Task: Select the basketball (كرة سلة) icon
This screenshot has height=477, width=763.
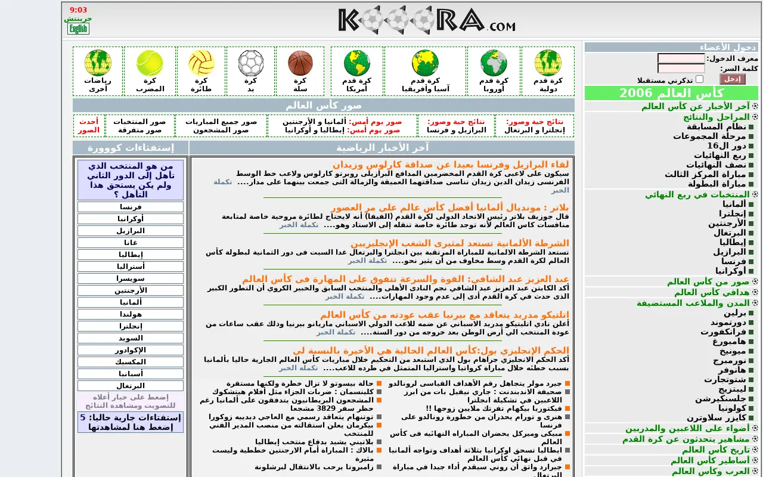Action: 300,63
